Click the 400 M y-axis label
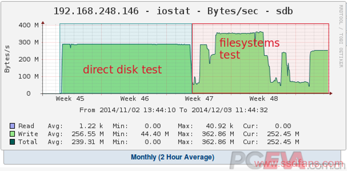 click(29, 25)
